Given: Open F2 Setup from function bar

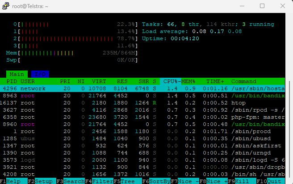Looking at the screenshot, I should click(x=43, y=181).
